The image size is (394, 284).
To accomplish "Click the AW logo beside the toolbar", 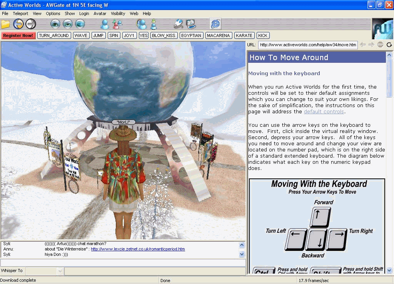I will coord(382,29).
